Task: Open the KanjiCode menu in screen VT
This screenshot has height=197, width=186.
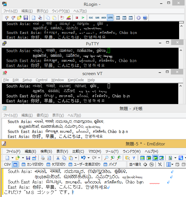Action: (76, 80)
